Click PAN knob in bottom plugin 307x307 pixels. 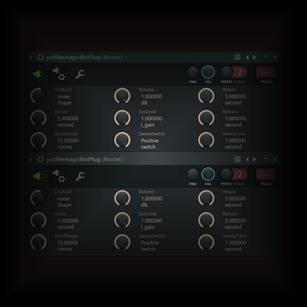(193, 174)
